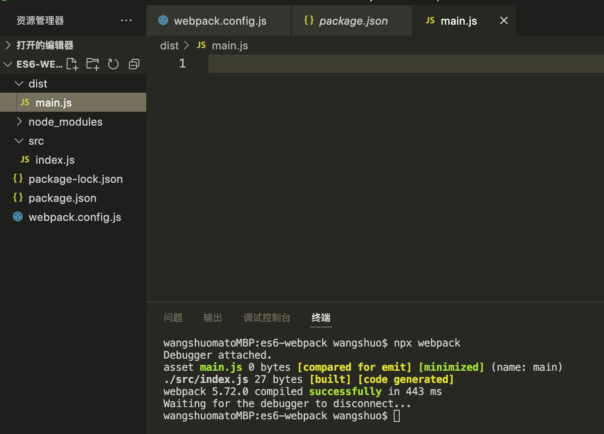The width and height of the screenshot is (604, 434).
Task: Switch to the webpack.config.js tab
Action: pyautogui.click(x=218, y=20)
